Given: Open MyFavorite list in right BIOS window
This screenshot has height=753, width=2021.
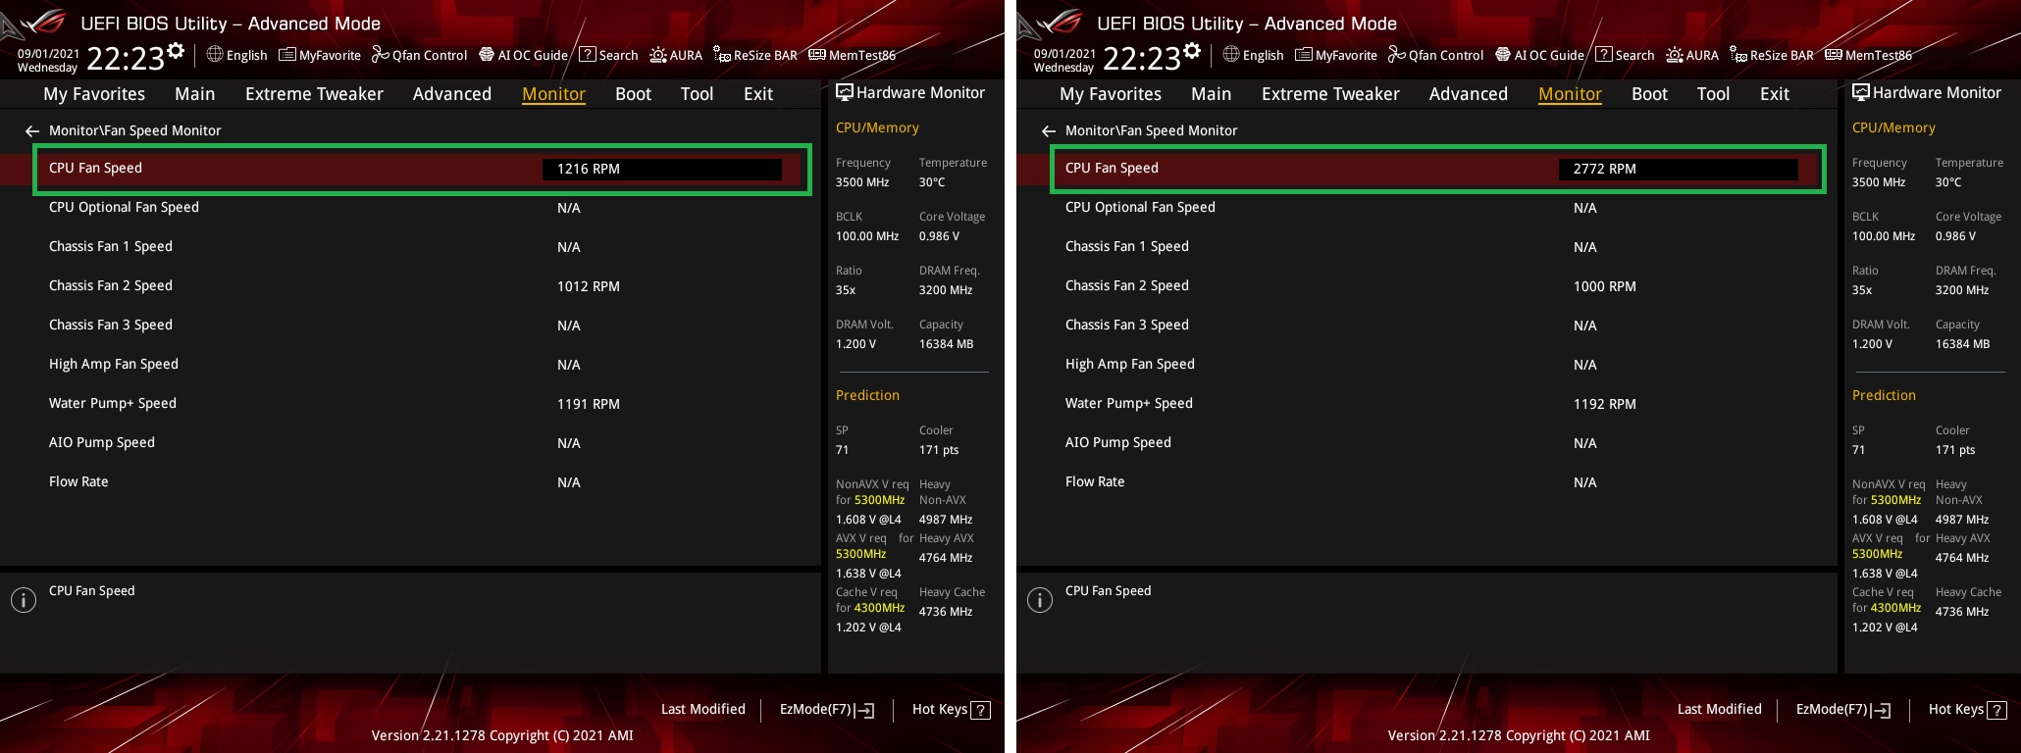Looking at the screenshot, I should (x=1336, y=55).
